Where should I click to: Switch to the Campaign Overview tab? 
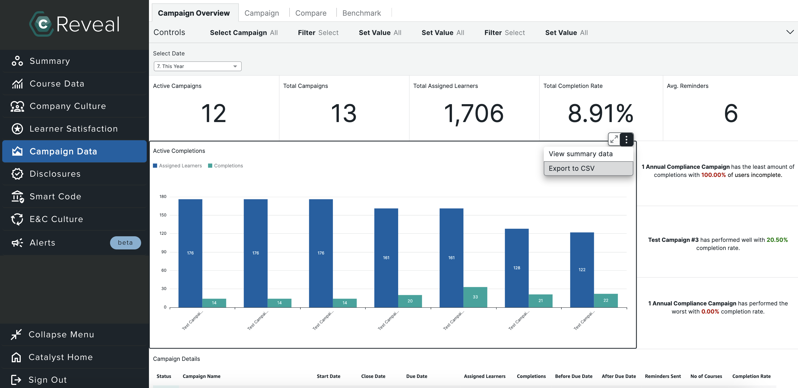click(x=194, y=13)
